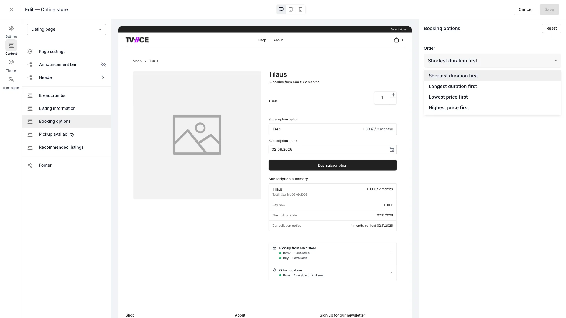This screenshot has height=318, width=566.
Task: Open calendar icon in Subscription starts
Action: pyautogui.click(x=391, y=150)
